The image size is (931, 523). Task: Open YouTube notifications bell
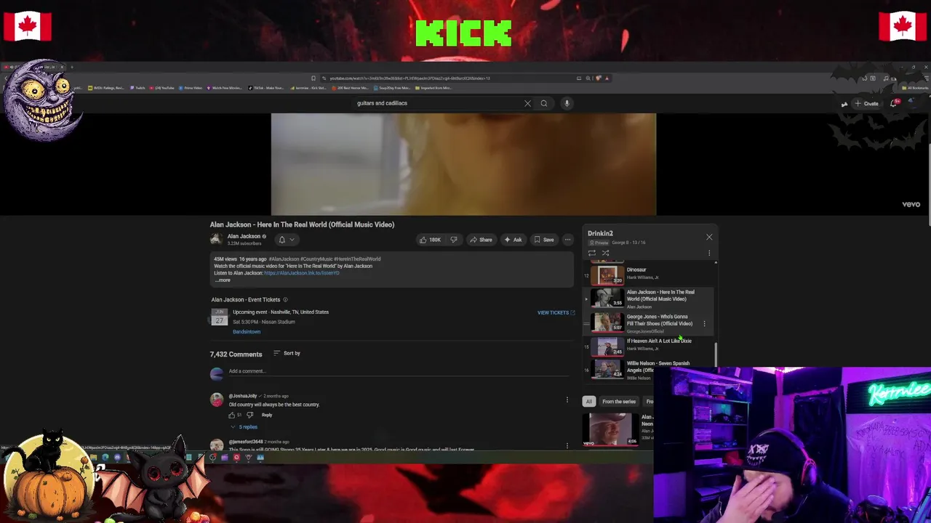(x=894, y=103)
